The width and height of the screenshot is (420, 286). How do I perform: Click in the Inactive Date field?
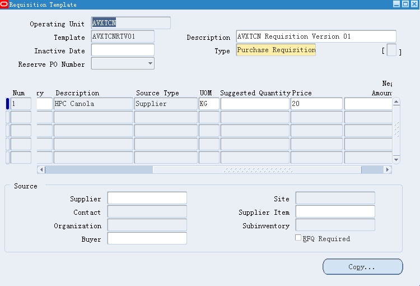point(123,50)
